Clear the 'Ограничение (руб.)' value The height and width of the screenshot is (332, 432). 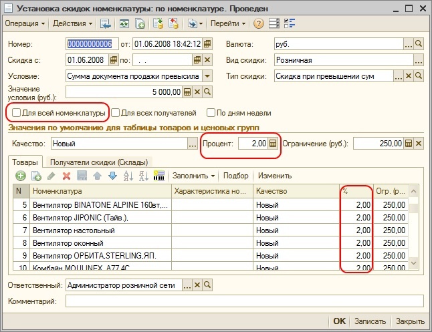pyautogui.click(x=419, y=144)
